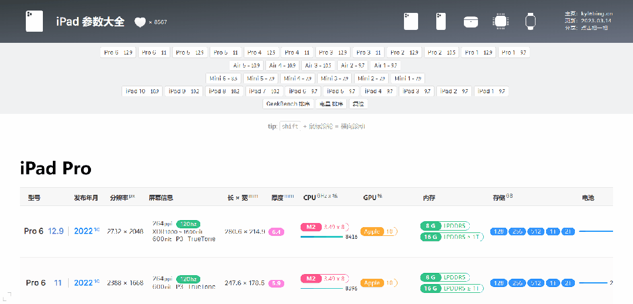Go to Mini 1 - 7.9 entry
The height and width of the screenshot is (304, 633).
(408, 78)
